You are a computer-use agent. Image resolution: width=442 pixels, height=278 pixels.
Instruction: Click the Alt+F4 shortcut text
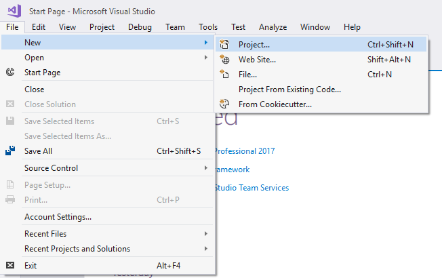pos(169,265)
